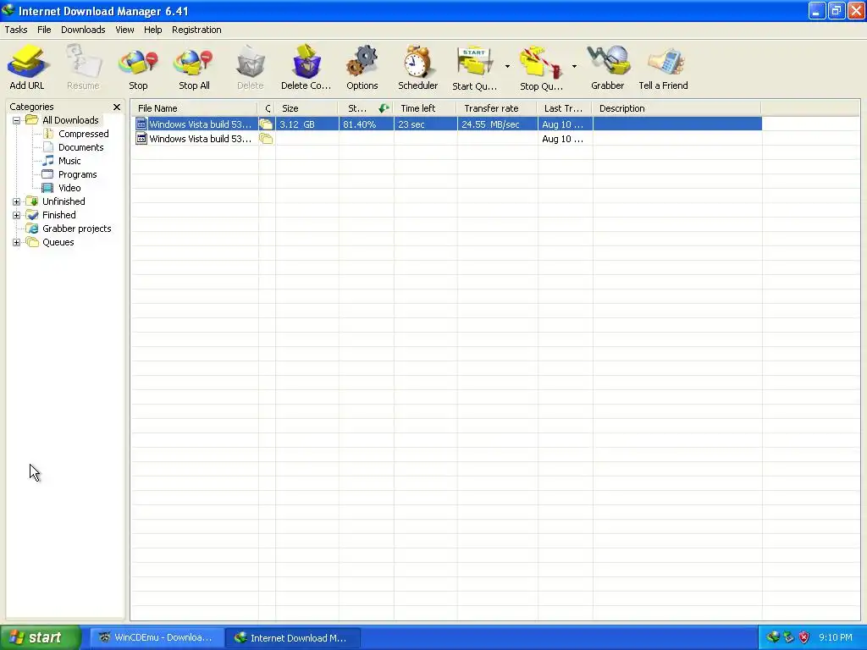Sort by Size column header
This screenshot has height=650, width=867.
pyautogui.click(x=306, y=108)
